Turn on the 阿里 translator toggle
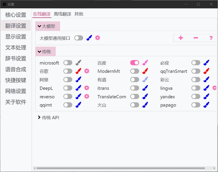This screenshot has width=218, height=172. coord(68,79)
